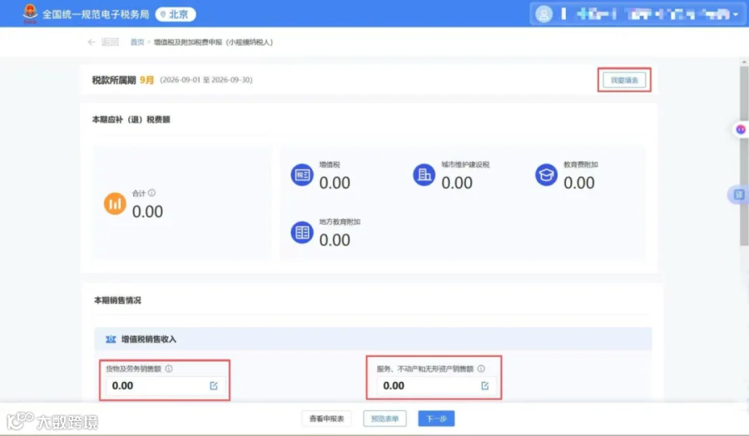Click the 9月 tax period label

(x=146, y=80)
